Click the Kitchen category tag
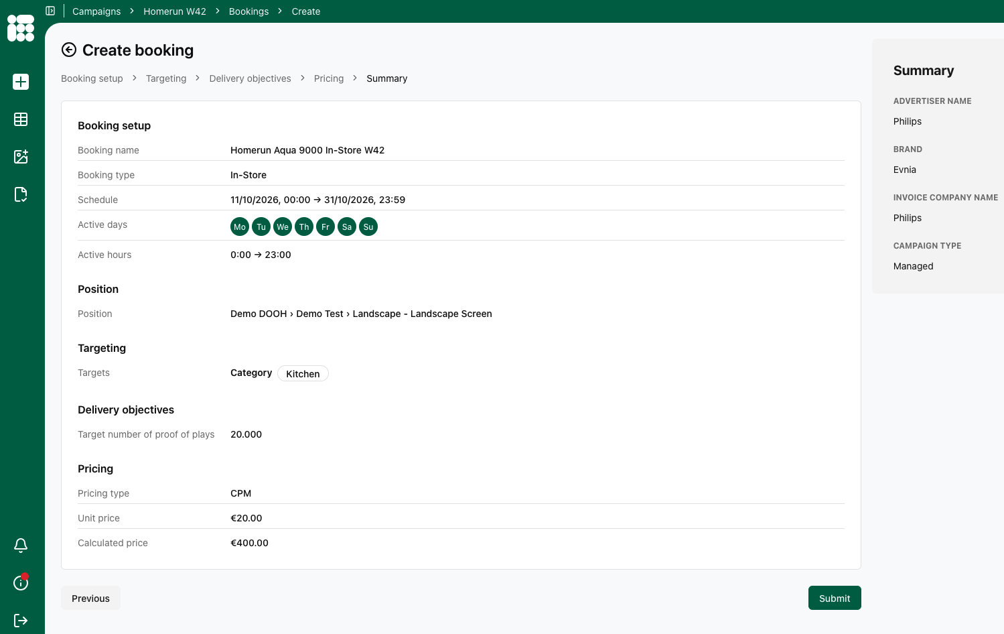 pyautogui.click(x=303, y=374)
